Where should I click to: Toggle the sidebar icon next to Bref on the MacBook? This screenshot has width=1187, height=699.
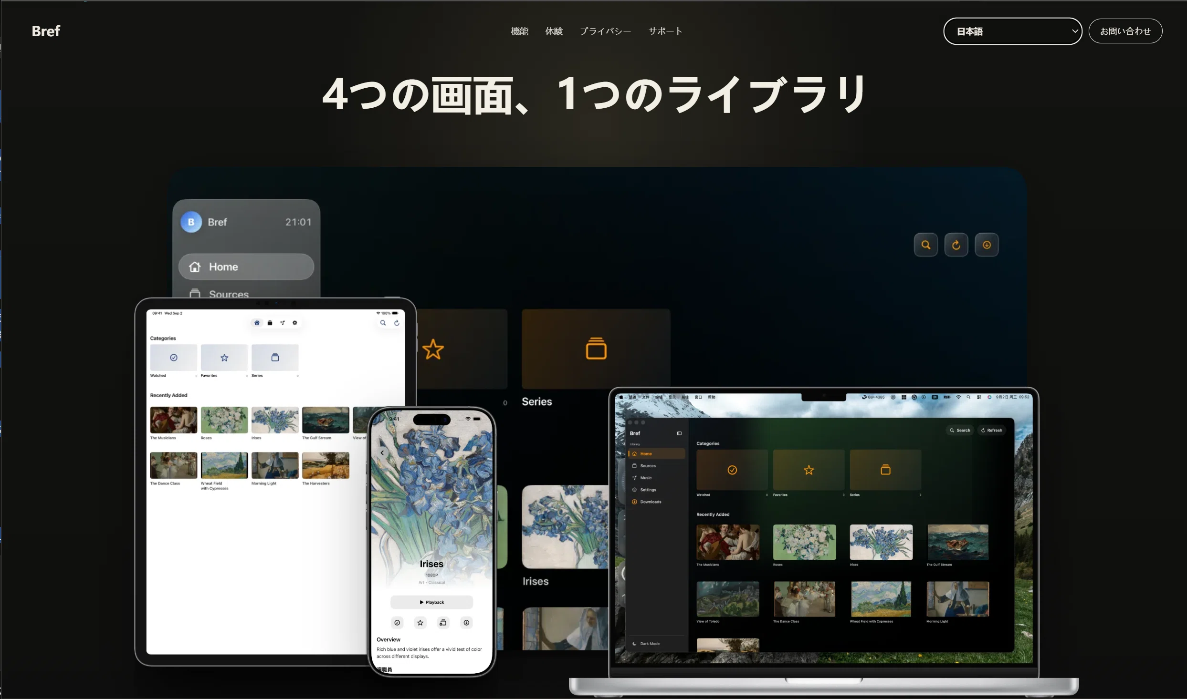tap(679, 433)
